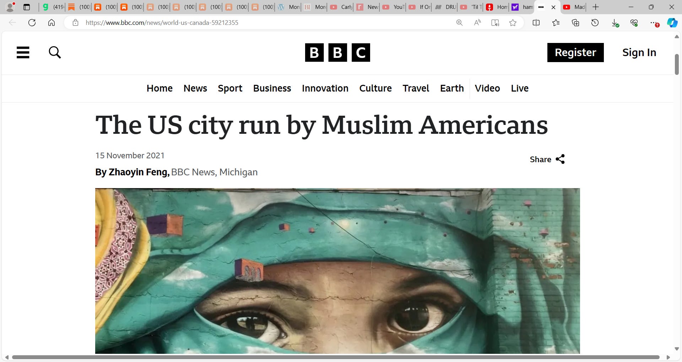Open Travel section
Viewport: 682px width, 362px height.
(x=416, y=88)
